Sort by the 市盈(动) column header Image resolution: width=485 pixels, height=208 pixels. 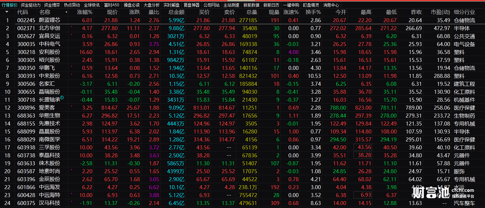(x=440, y=12)
